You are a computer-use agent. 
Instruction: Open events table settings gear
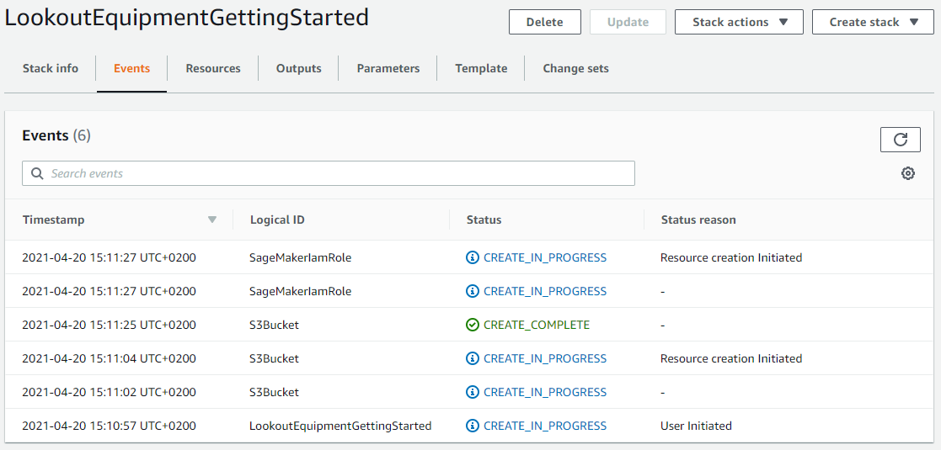[908, 174]
